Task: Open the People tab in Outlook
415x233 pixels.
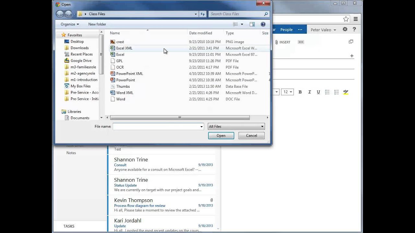Action: click(286, 29)
